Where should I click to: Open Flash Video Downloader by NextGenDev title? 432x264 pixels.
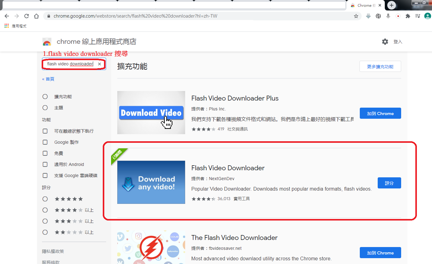tap(228, 168)
